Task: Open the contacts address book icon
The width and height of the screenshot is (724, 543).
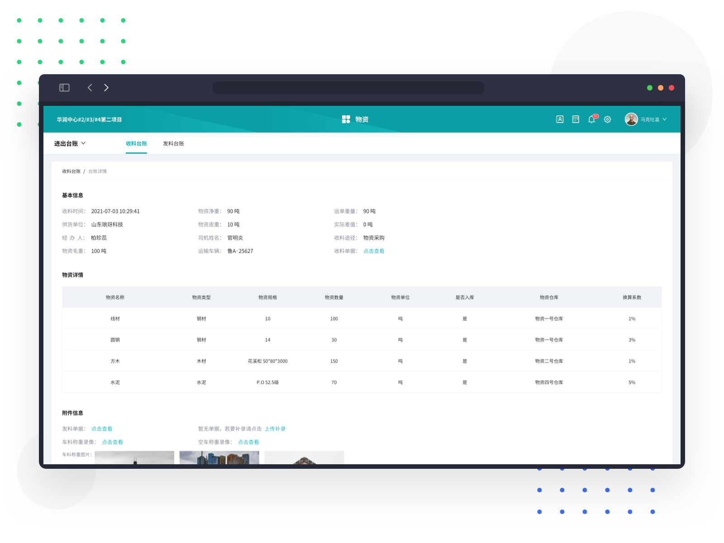Action: coord(559,119)
